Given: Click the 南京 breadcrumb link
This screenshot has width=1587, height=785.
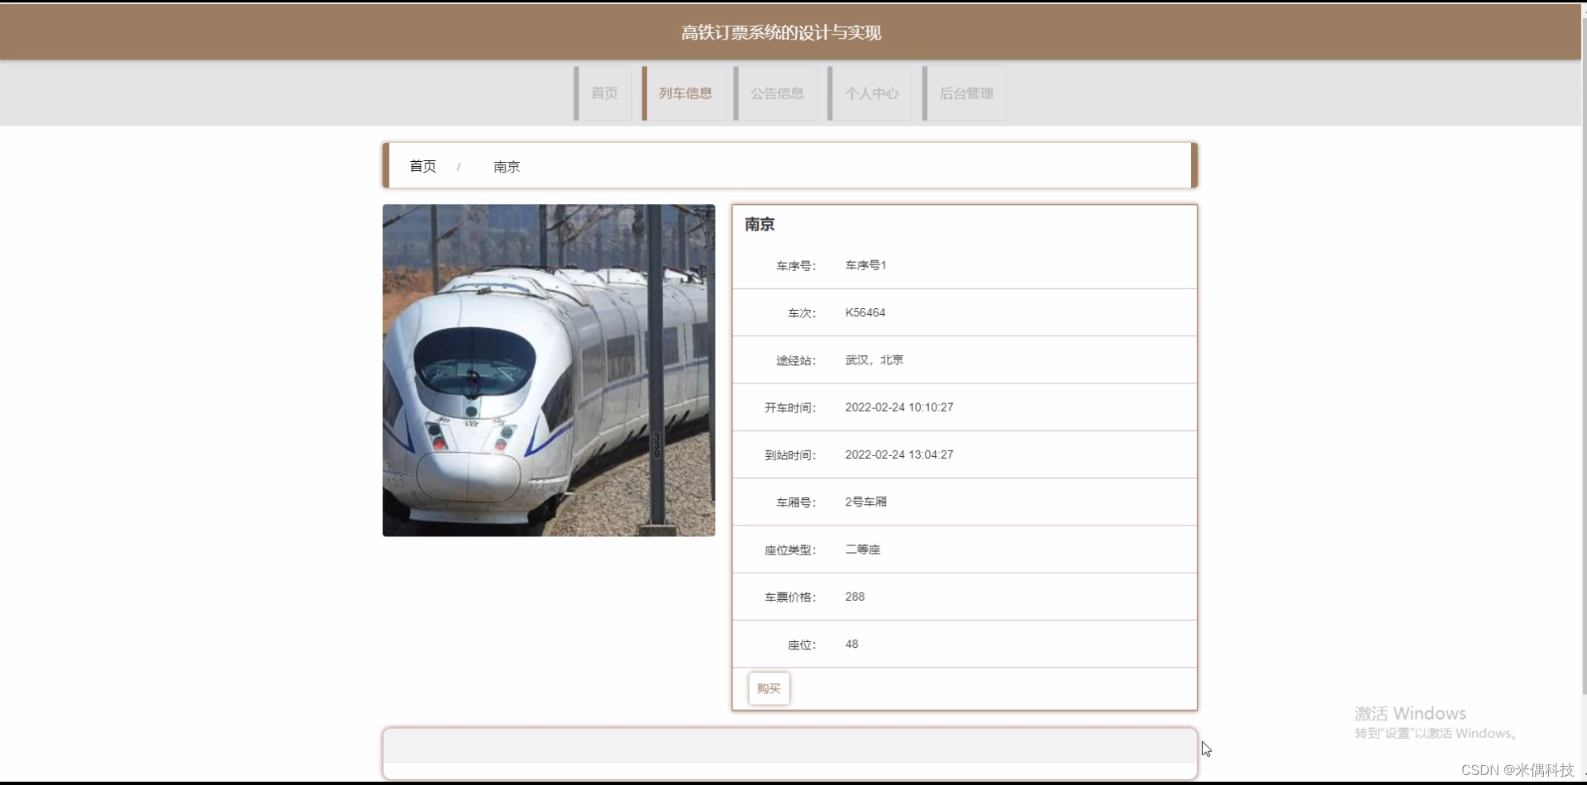Looking at the screenshot, I should coord(506,166).
